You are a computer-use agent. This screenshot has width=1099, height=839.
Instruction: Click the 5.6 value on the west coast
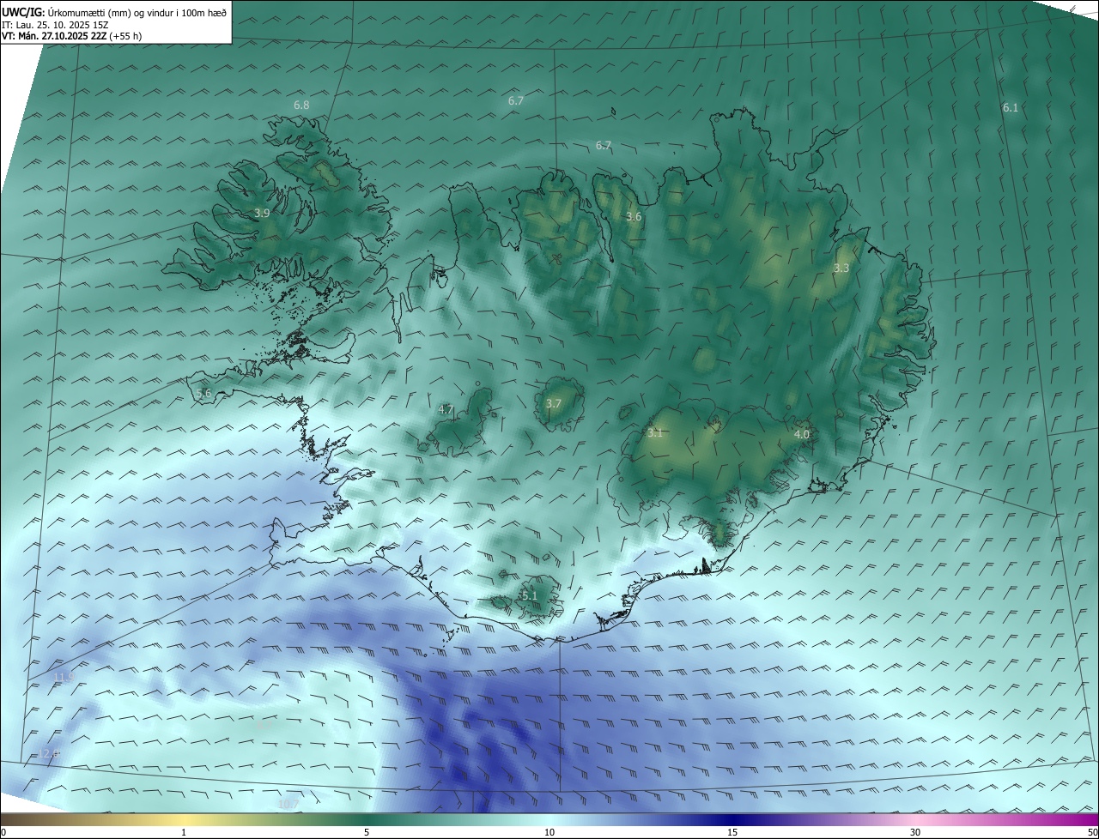(x=203, y=393)
